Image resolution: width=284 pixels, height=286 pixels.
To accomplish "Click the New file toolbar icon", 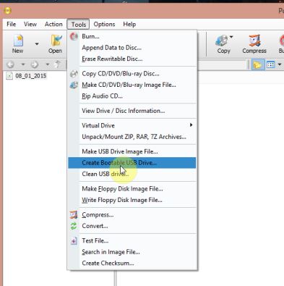I will point(18,41).
